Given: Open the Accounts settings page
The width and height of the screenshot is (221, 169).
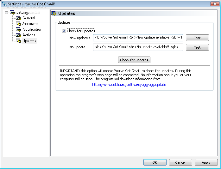Looking at the screenshot, I should click(x=30, y=24).
